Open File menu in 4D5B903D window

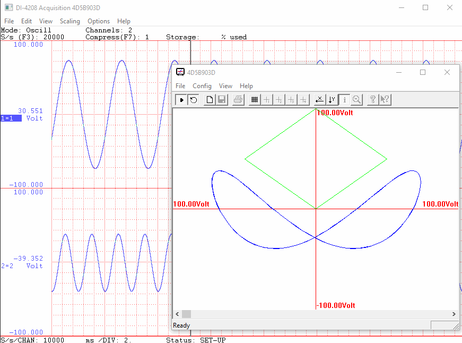coord(180,86)
